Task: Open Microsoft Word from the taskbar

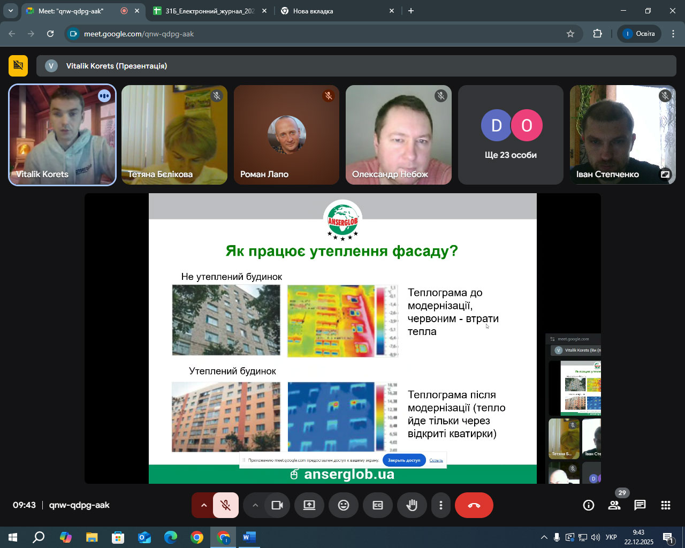Action: tap(249, 537)
